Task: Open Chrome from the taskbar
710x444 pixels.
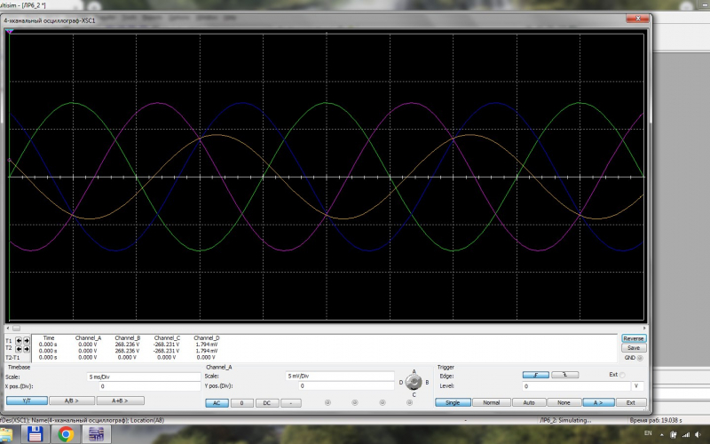Action: point(66,434)
